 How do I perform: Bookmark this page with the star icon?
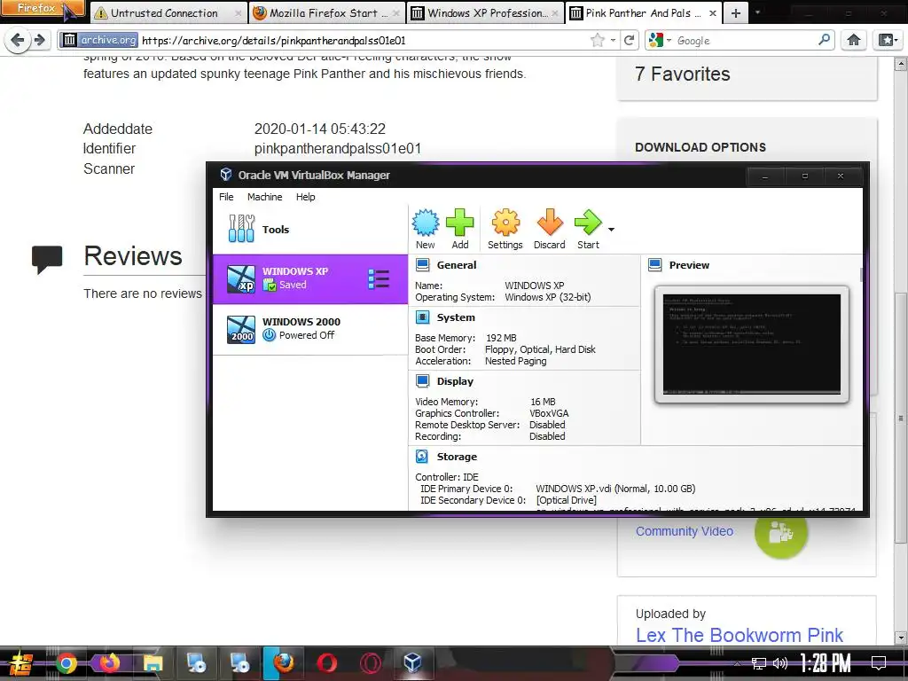(x=597, y=40)
